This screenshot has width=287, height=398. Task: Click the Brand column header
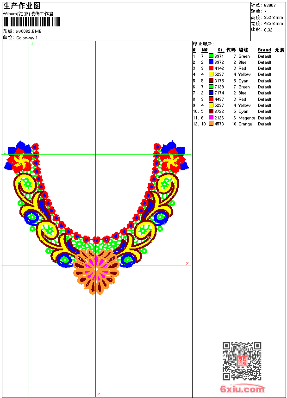click(264, 50)
